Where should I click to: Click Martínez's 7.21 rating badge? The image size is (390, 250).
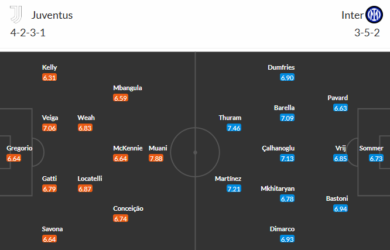pos(234,189)
